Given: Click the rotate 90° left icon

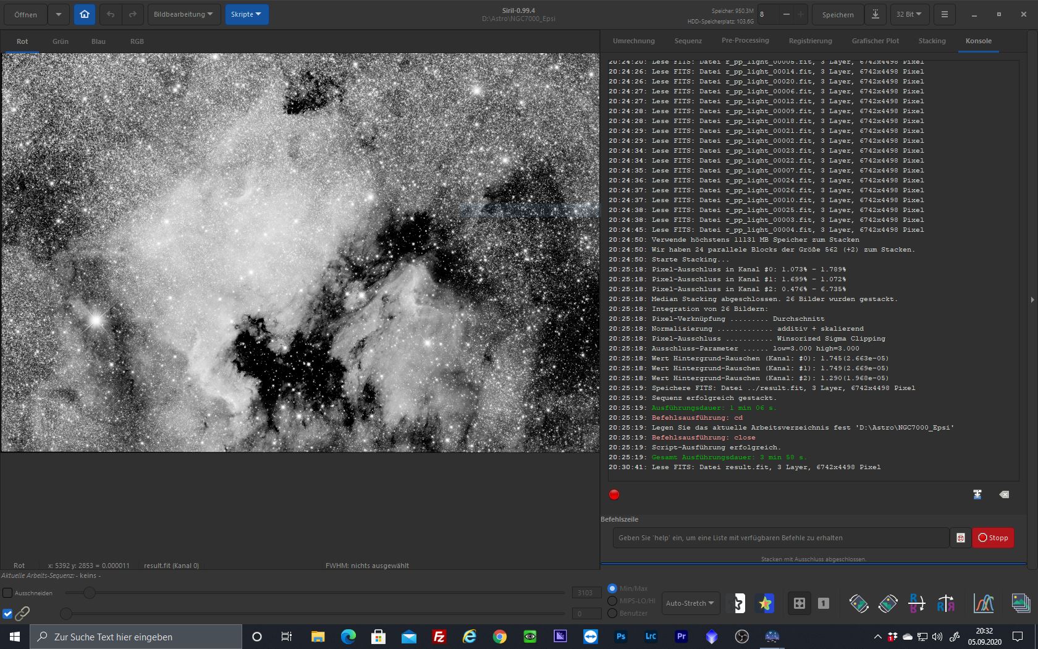Looking at the screenshot, I should pyautogui.click(x=859, y=603).
